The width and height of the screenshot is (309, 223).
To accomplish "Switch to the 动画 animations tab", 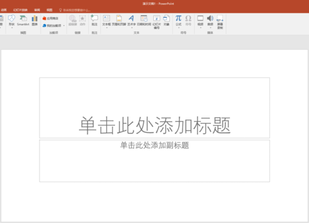I will click(4, 10).
